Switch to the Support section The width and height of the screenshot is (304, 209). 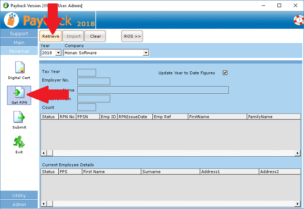(x=19, y=34)
